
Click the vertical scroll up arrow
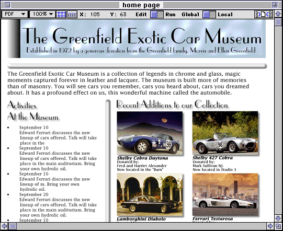[x=278, y=14]
